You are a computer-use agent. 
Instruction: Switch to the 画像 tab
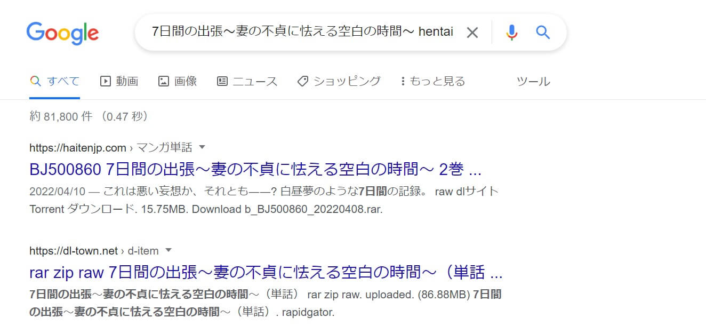point(178,81)
